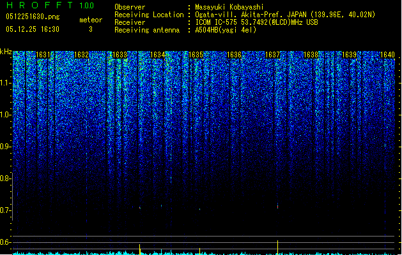
Task: Click the 1632 time marker
Action: (81, 55)
